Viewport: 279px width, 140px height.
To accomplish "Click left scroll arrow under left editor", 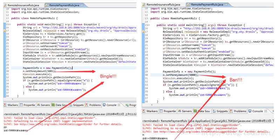I will [13, 99].
